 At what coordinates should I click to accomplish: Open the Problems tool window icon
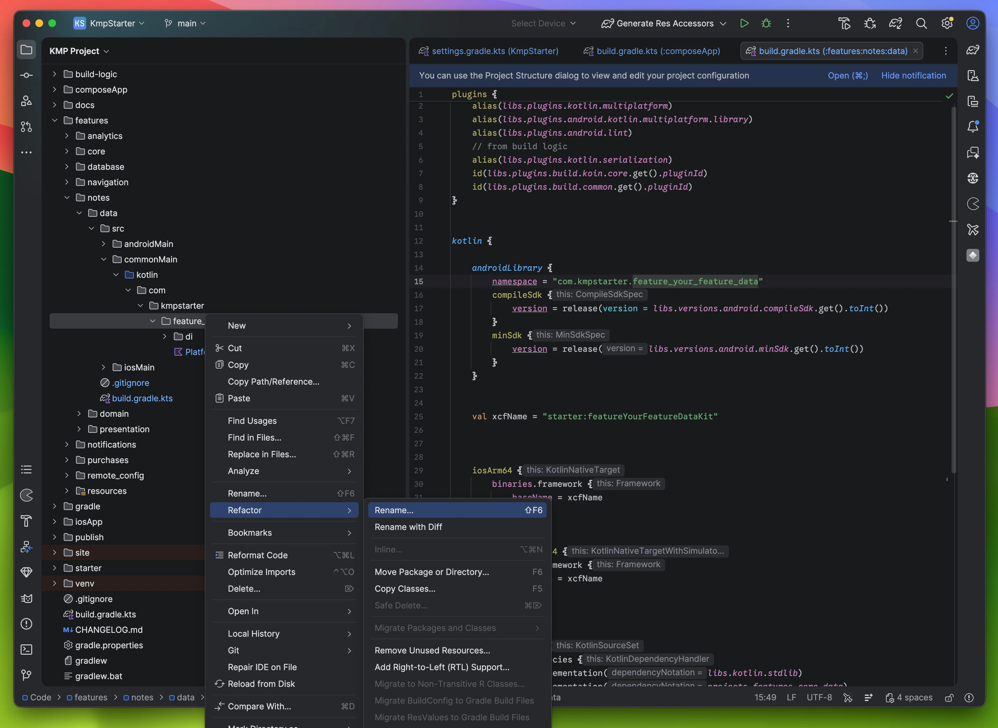point(26,624)
